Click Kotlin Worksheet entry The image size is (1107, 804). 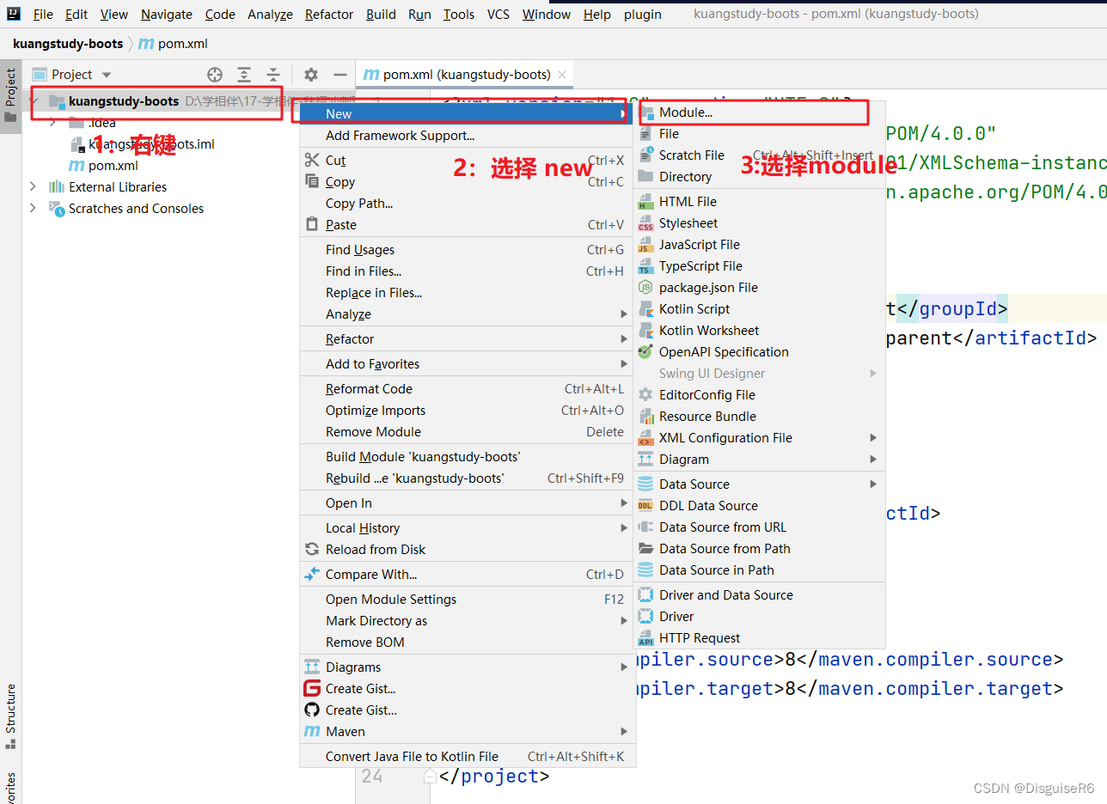[x=760, y=331]
